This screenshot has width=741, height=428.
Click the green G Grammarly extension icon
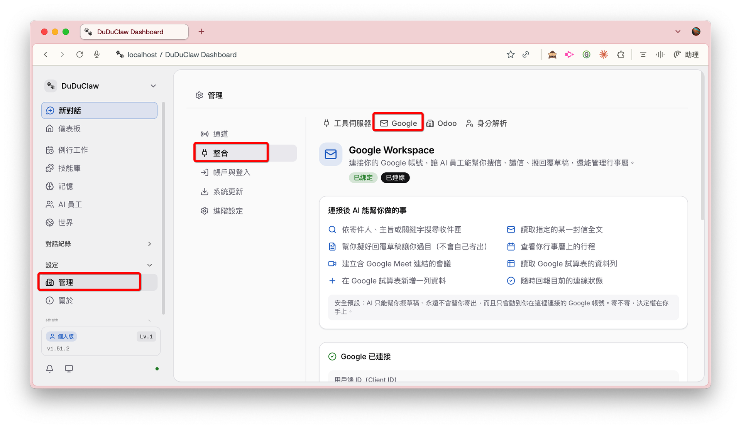tap(587, 55)
